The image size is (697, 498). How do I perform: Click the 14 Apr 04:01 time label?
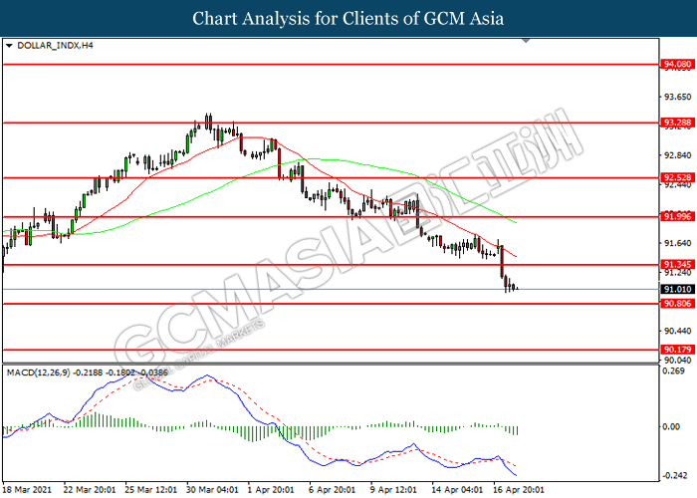click(x=457, y=490)
